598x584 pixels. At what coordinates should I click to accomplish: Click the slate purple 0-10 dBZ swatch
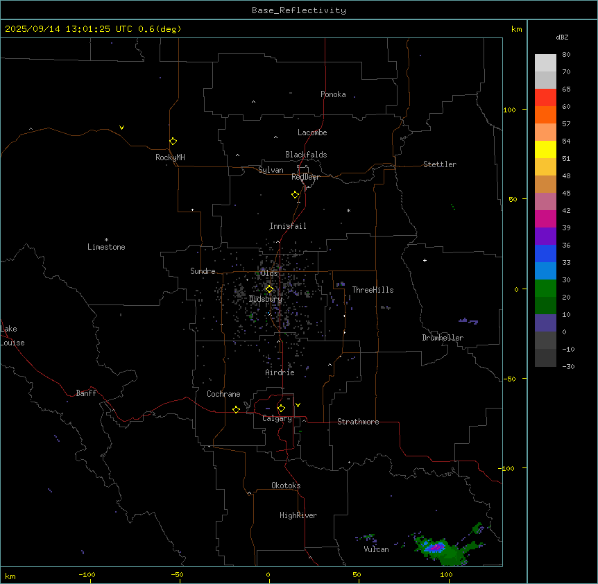tap(545, 323)
